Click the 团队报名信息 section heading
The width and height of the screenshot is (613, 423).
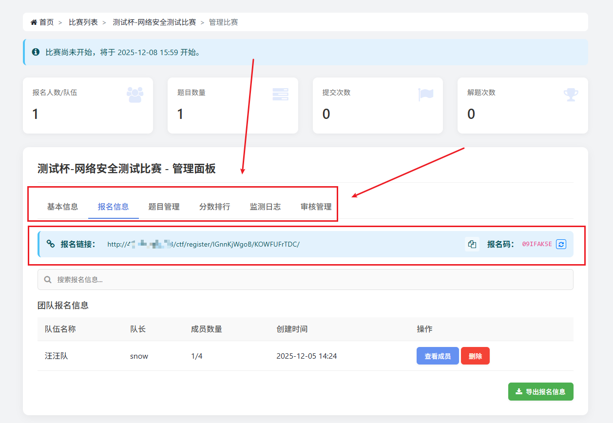point(63,306)
